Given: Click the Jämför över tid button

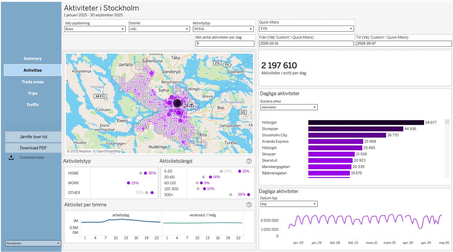Looking at the screenshot, I should click(33, 137).
